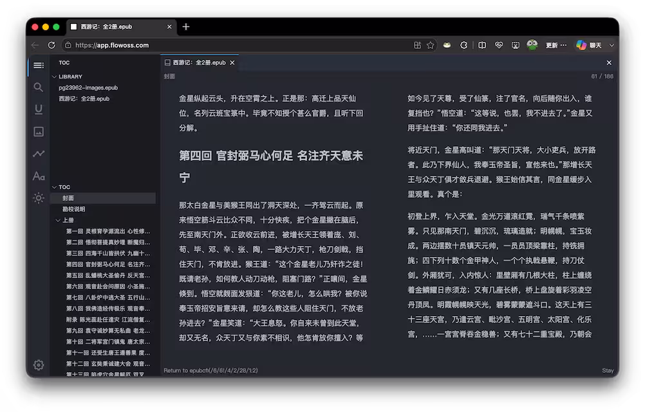Viewport: 645px width, 412px height.
Task: Go to chapter 第四回 官封弼马心何足
Action: pos(108,265)
